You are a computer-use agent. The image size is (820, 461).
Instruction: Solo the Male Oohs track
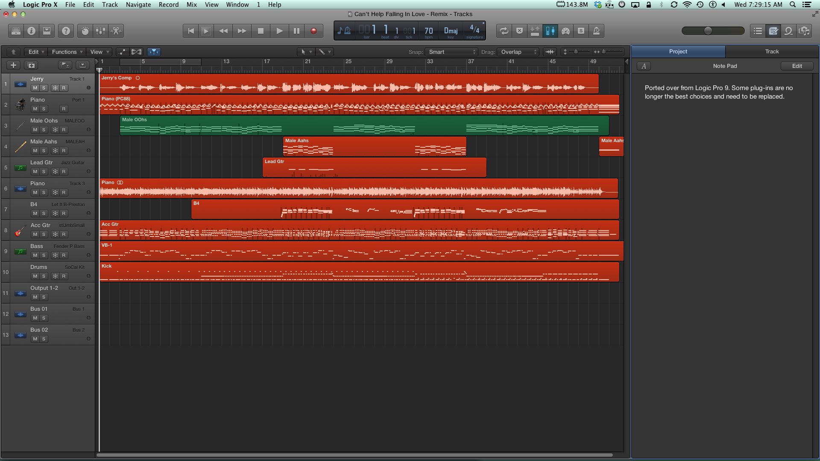point(44,130)
